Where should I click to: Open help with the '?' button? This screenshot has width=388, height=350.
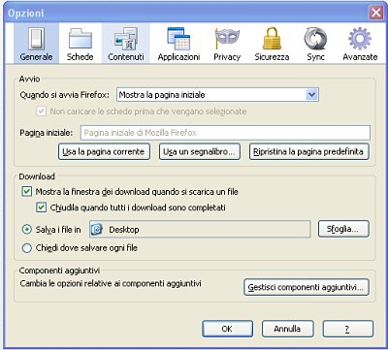(x=348, y=329)
